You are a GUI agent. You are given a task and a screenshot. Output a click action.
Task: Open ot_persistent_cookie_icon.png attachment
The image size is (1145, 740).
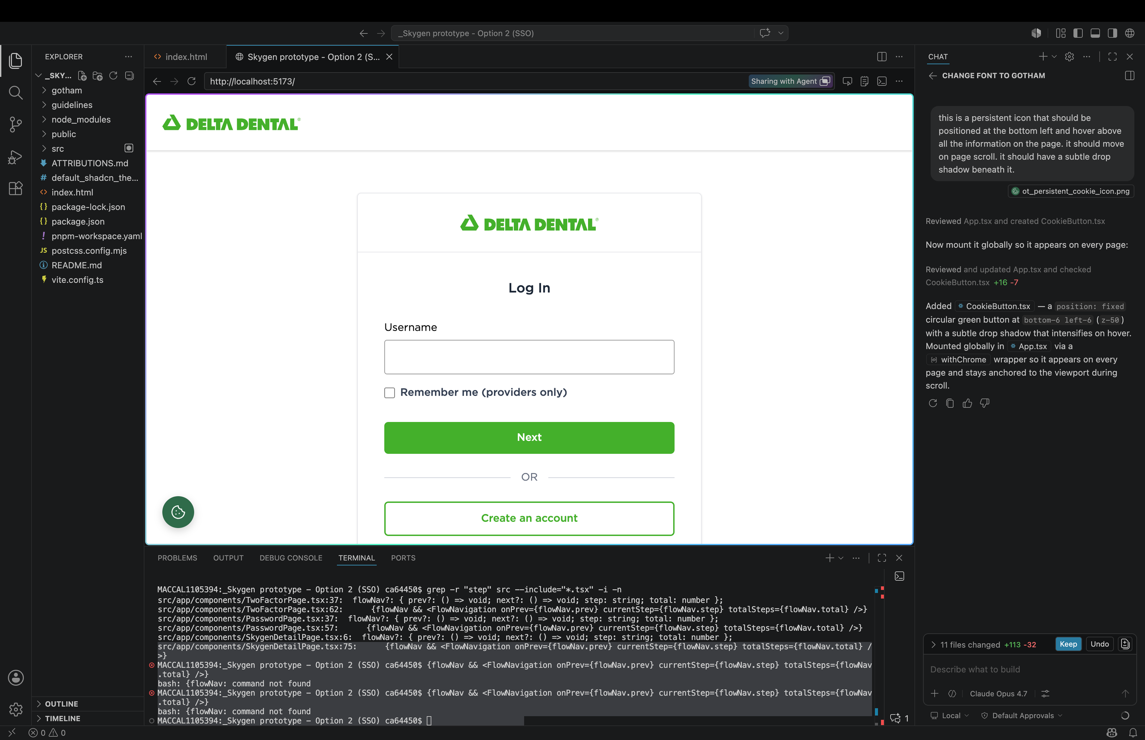tap(1070, 191)
